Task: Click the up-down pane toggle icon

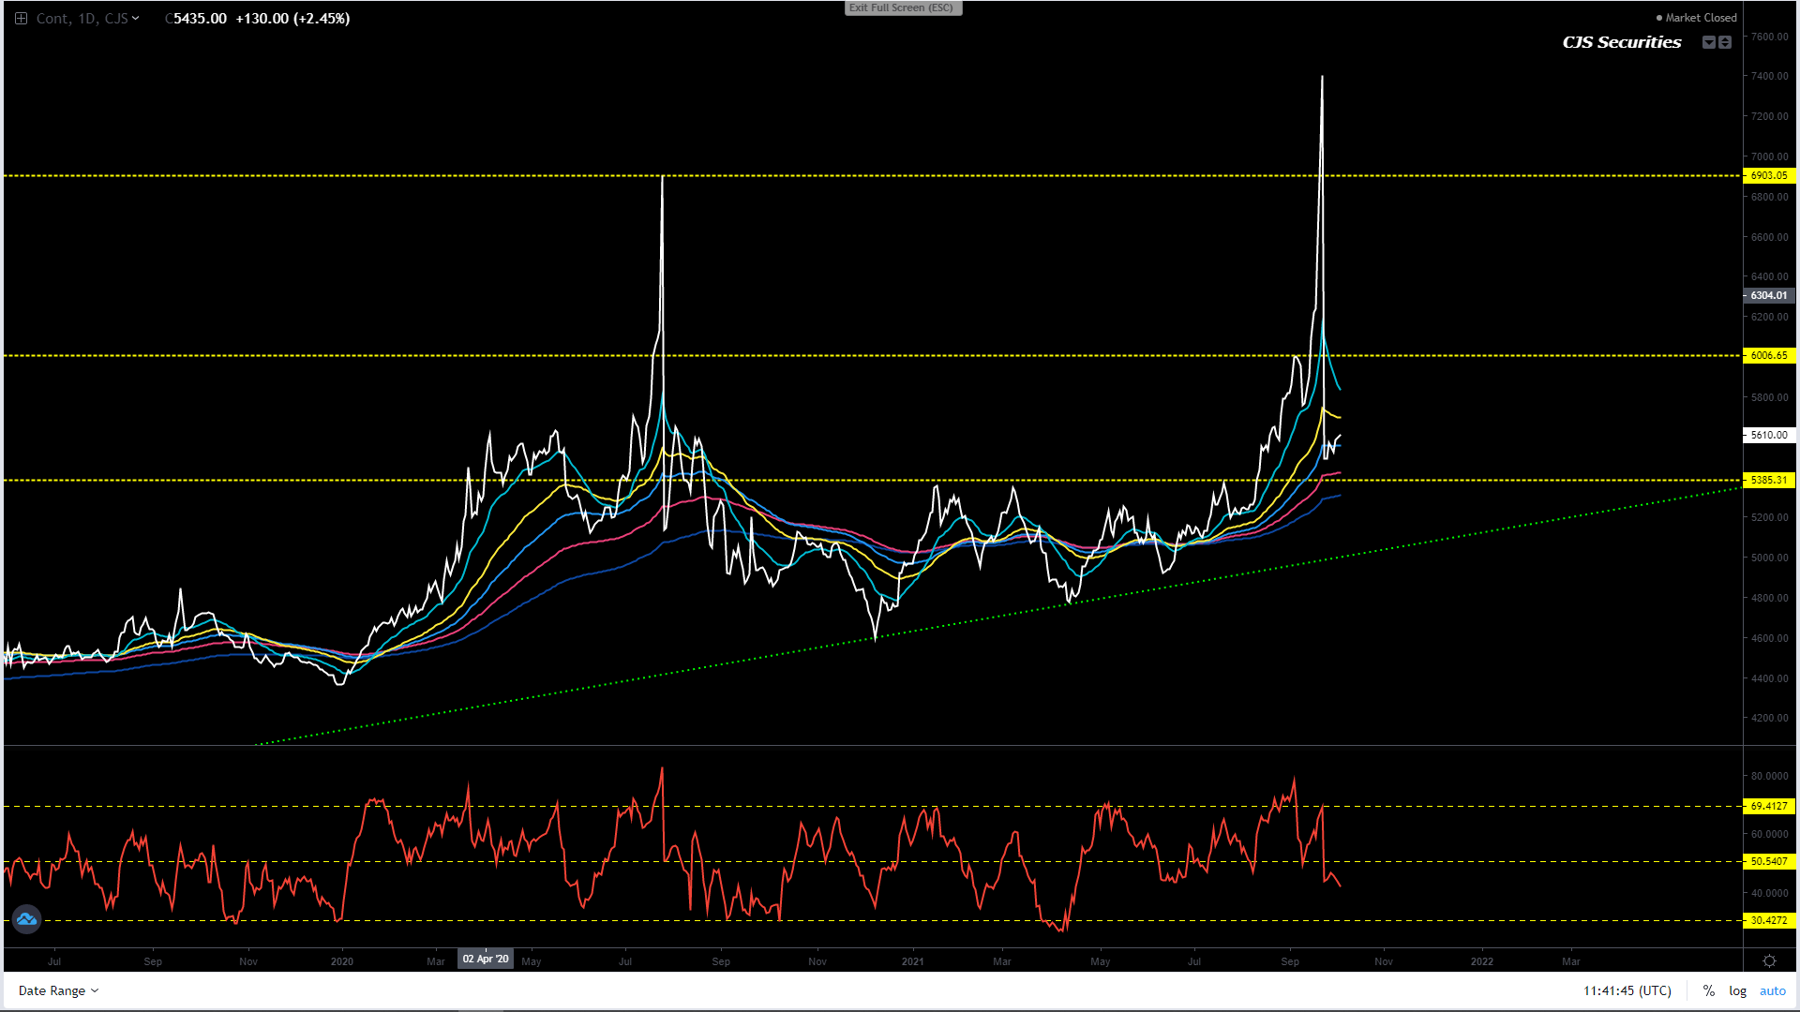Action: 1725,42
